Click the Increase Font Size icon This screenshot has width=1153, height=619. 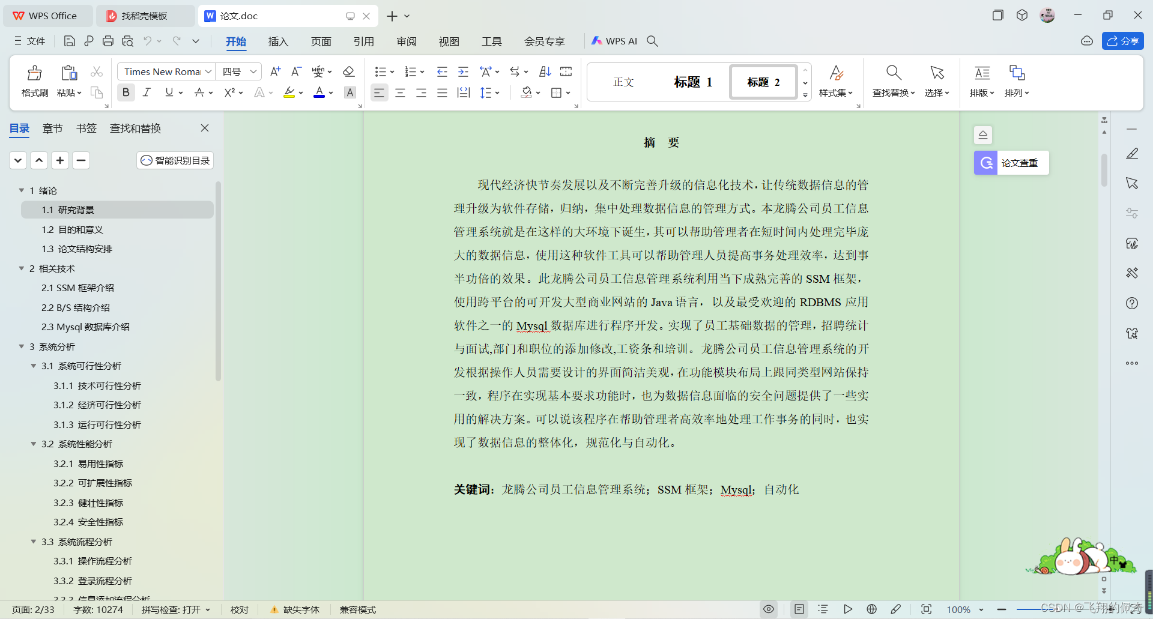(276, 71)
